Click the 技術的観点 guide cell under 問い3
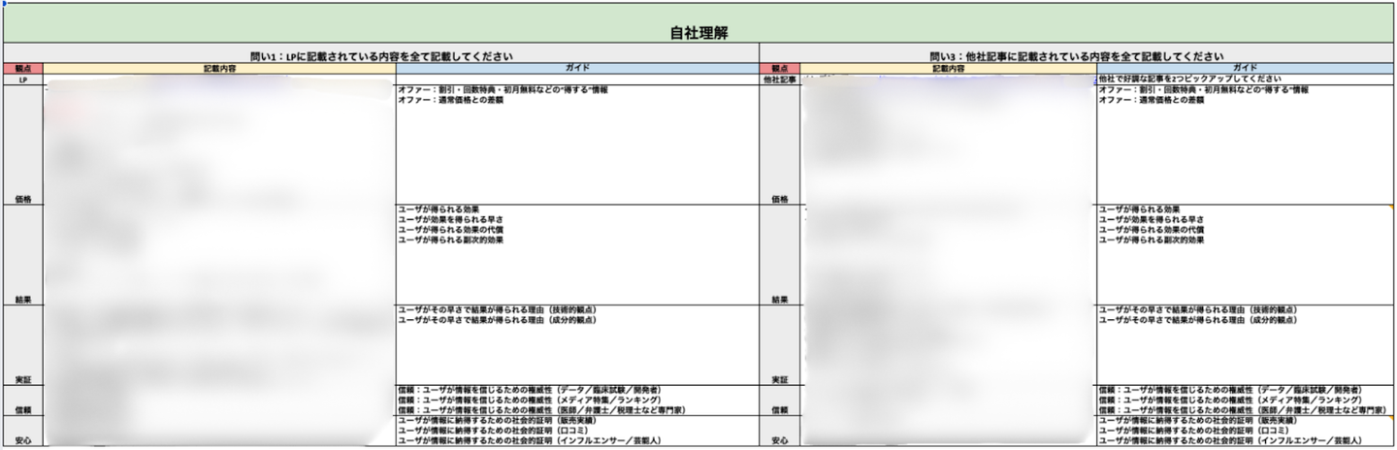 [1246, 345]
